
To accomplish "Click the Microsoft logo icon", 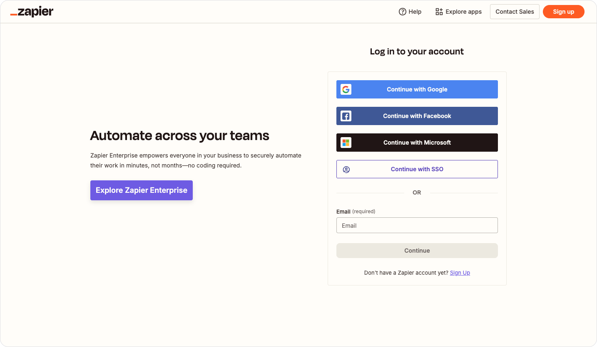I will click(346, 143).
